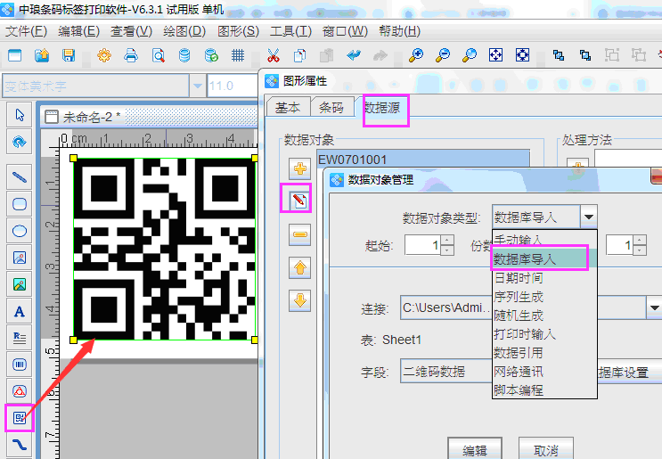Click the printer icon in toolbar
The height and width of the screenshot is (459, 662).
click(x=131, y=55)
